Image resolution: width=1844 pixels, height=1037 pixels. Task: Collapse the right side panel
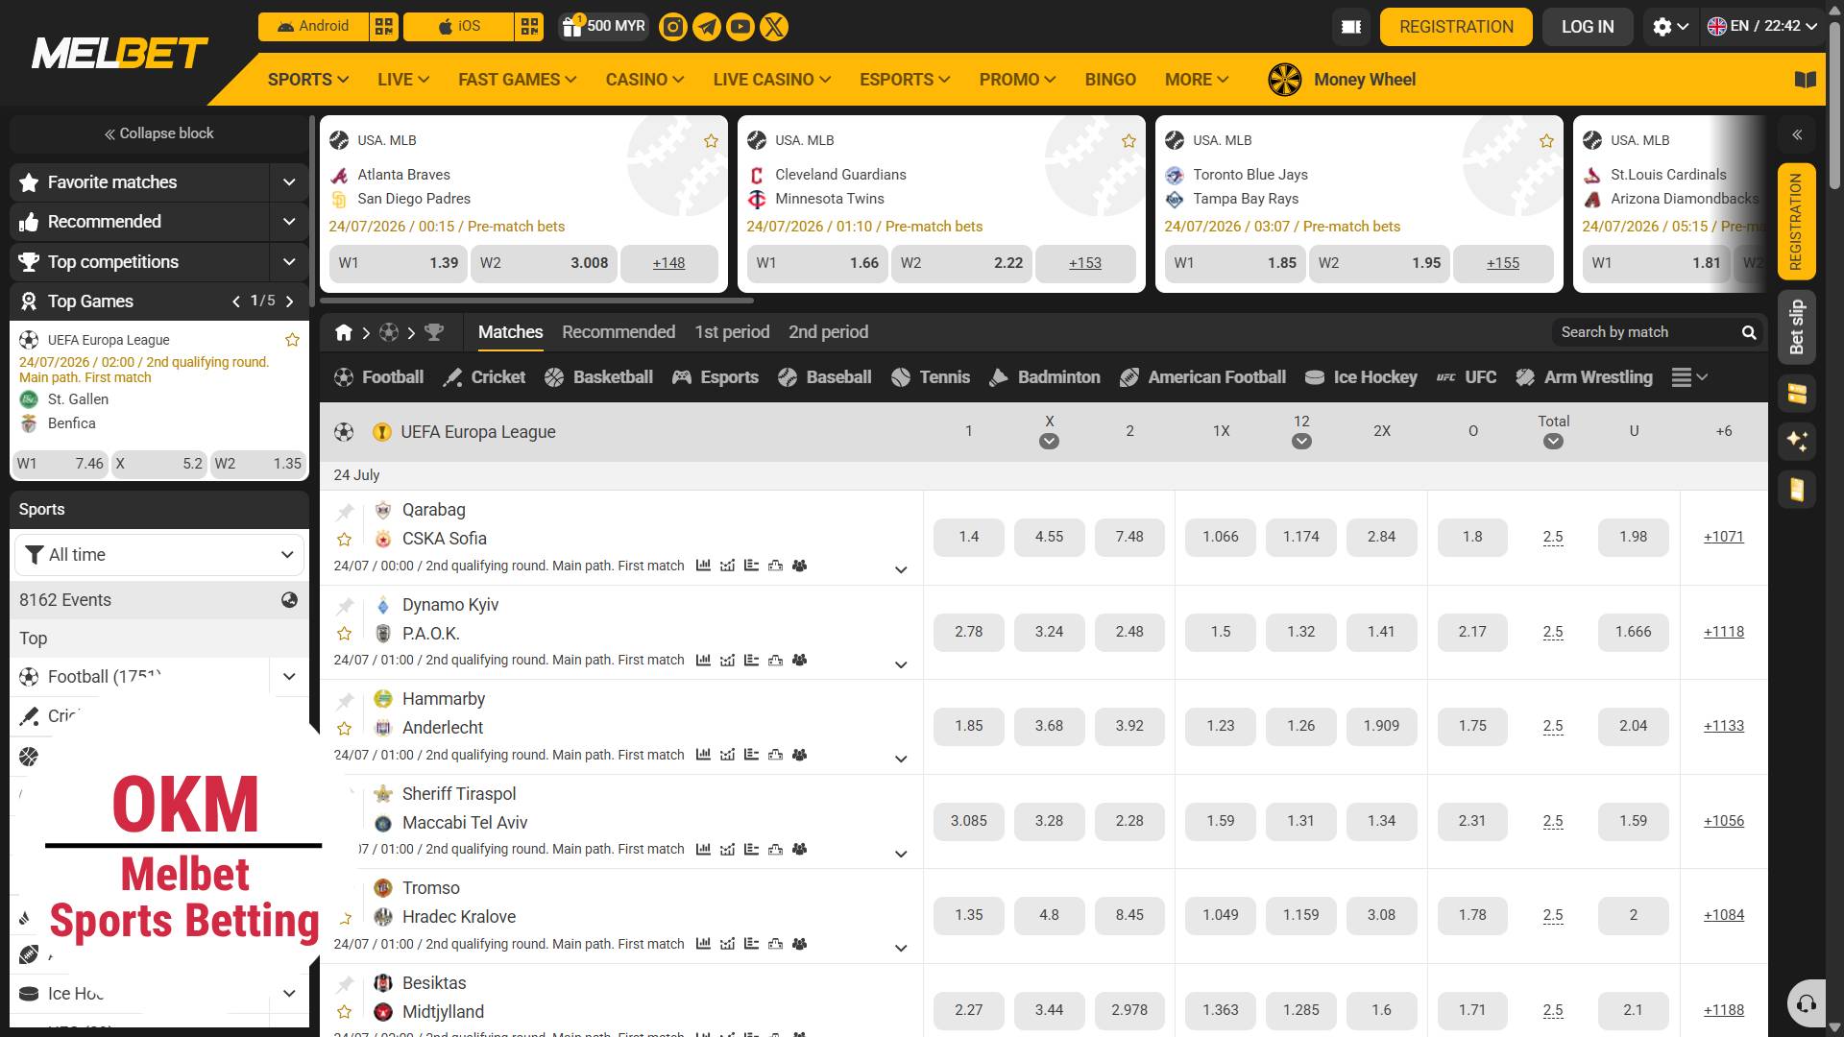click(x=1797, y=134)
